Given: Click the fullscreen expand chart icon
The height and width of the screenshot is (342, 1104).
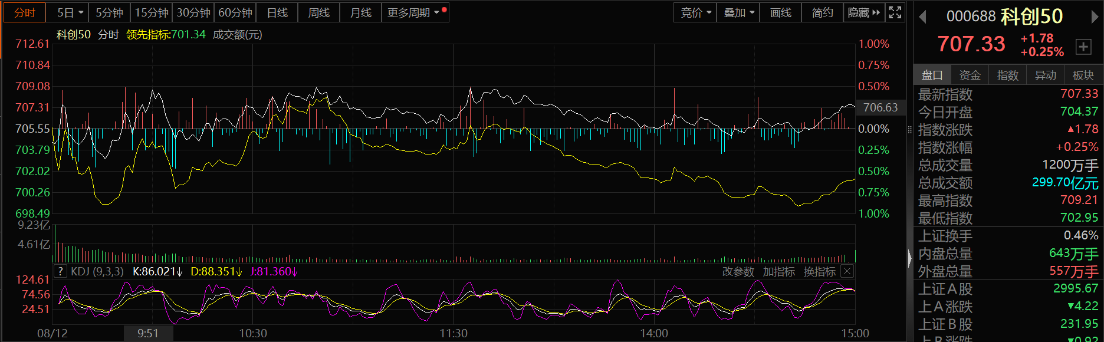Looking at the screenshot, I should (x=895, y=12).
